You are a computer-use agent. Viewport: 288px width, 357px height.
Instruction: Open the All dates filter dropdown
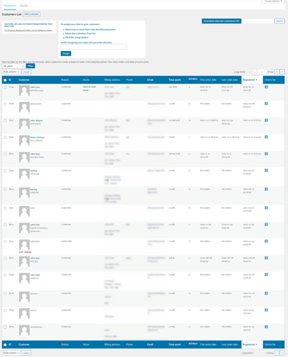pyautogui.click(x=14, y=66)
